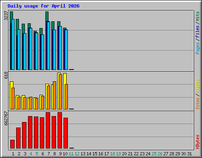This screenshot has height=158, width=202.
Task: Click the red KBytes bar for day 7
Action: click(48, 130)
